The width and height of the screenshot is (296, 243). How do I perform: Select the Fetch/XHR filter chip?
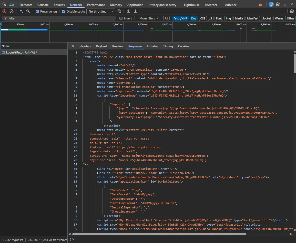point(180,18)
